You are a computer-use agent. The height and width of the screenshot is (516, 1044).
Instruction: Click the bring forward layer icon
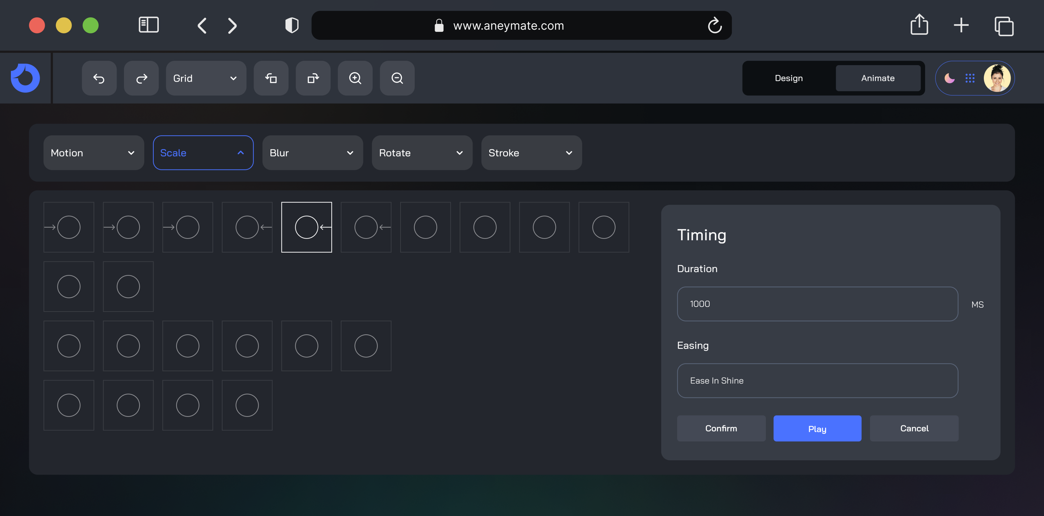[x=313, y=78]
